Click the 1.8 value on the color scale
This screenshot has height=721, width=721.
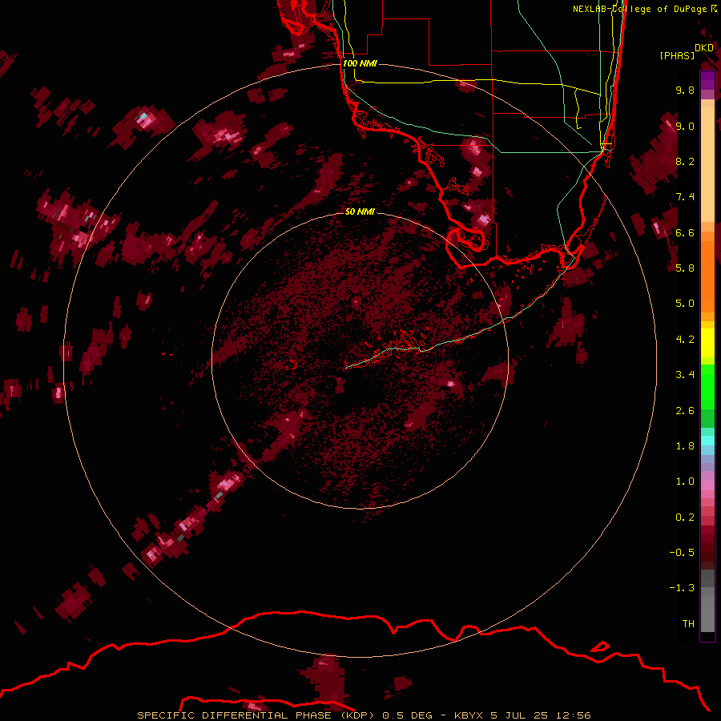point(685,446)
